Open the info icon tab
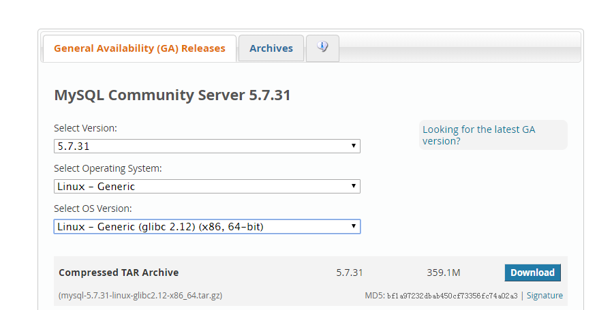597x310 pixels. pos(322,48)
